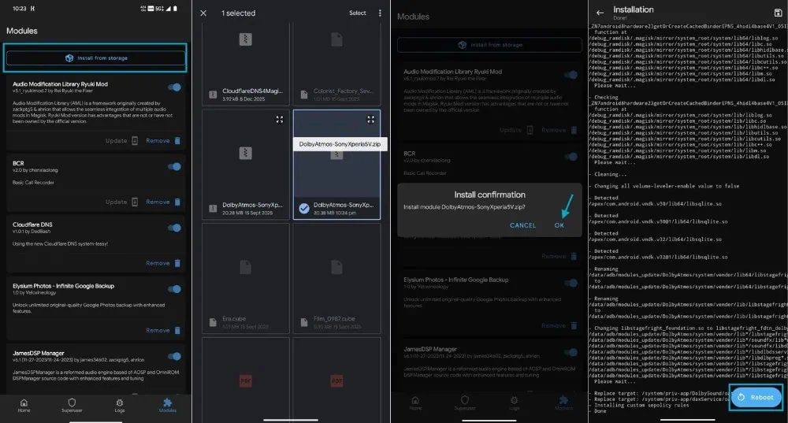Image resolution: width=788 pixels, height=423 pixels.
Task: Tap dimmed Install from storage behind the dialog
Action: click(489, 45)
